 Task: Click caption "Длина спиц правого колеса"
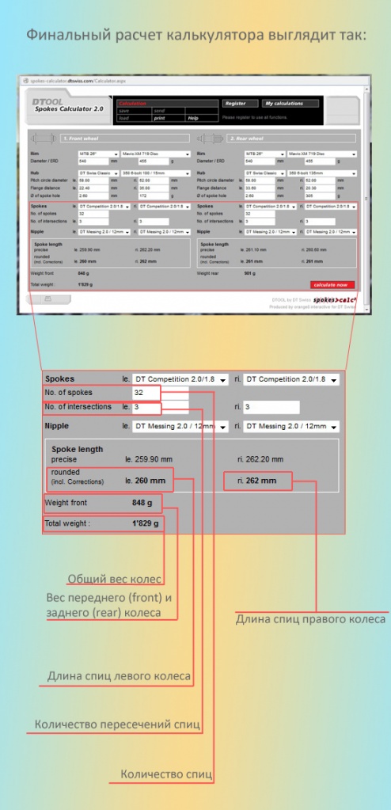[x=310, y=618]
